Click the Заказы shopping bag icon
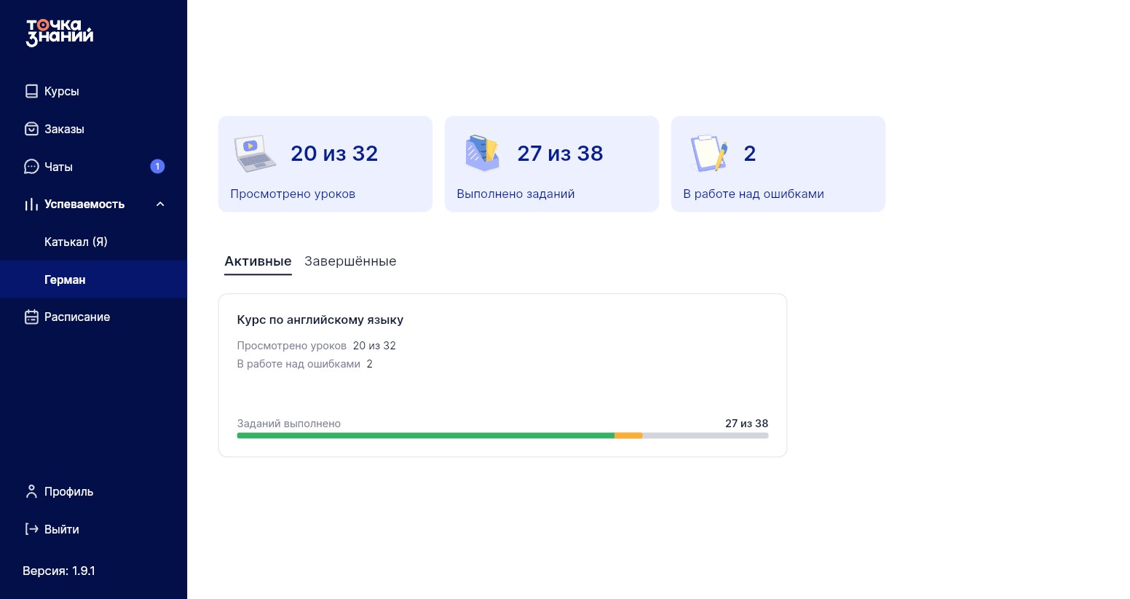Viewport: 1130px width, 599px height. [31, 129]
